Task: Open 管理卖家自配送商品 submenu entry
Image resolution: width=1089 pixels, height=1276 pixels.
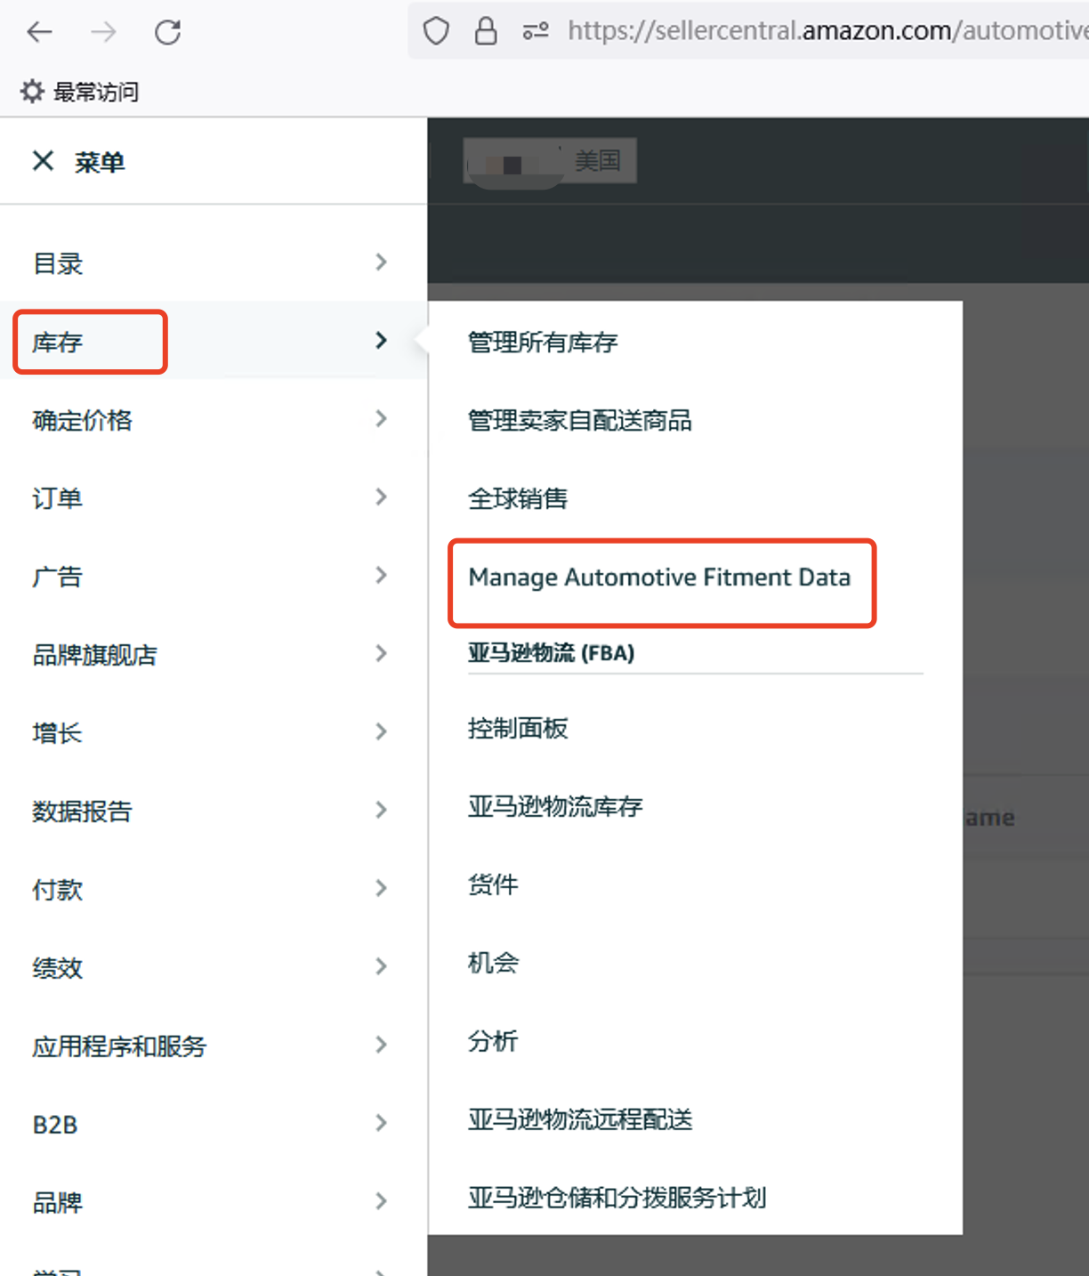Action: [580, 420]
